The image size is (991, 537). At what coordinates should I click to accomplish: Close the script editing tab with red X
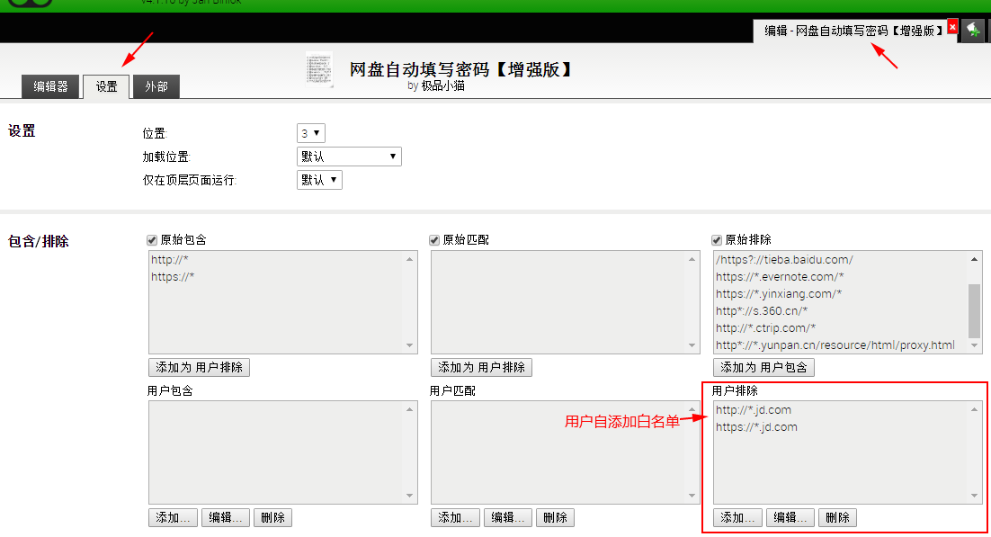(x=952, y=27)
